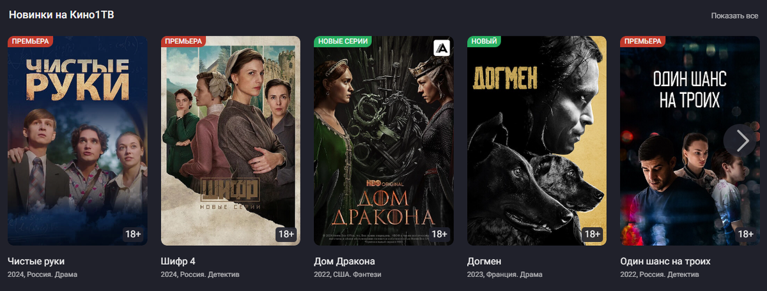This screenshot has width=767, height=291.
Task: Click the 18+ badge on Шифр poster
Action: pos(286,234)
